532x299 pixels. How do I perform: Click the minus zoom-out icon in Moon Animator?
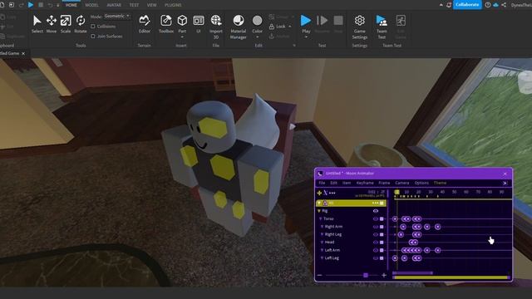pos(319,275)
